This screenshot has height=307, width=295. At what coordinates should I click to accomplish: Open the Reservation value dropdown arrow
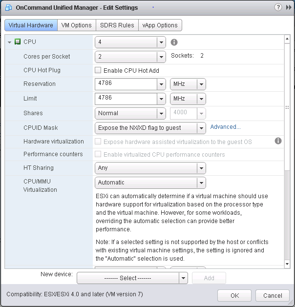(x=161, y=84)
